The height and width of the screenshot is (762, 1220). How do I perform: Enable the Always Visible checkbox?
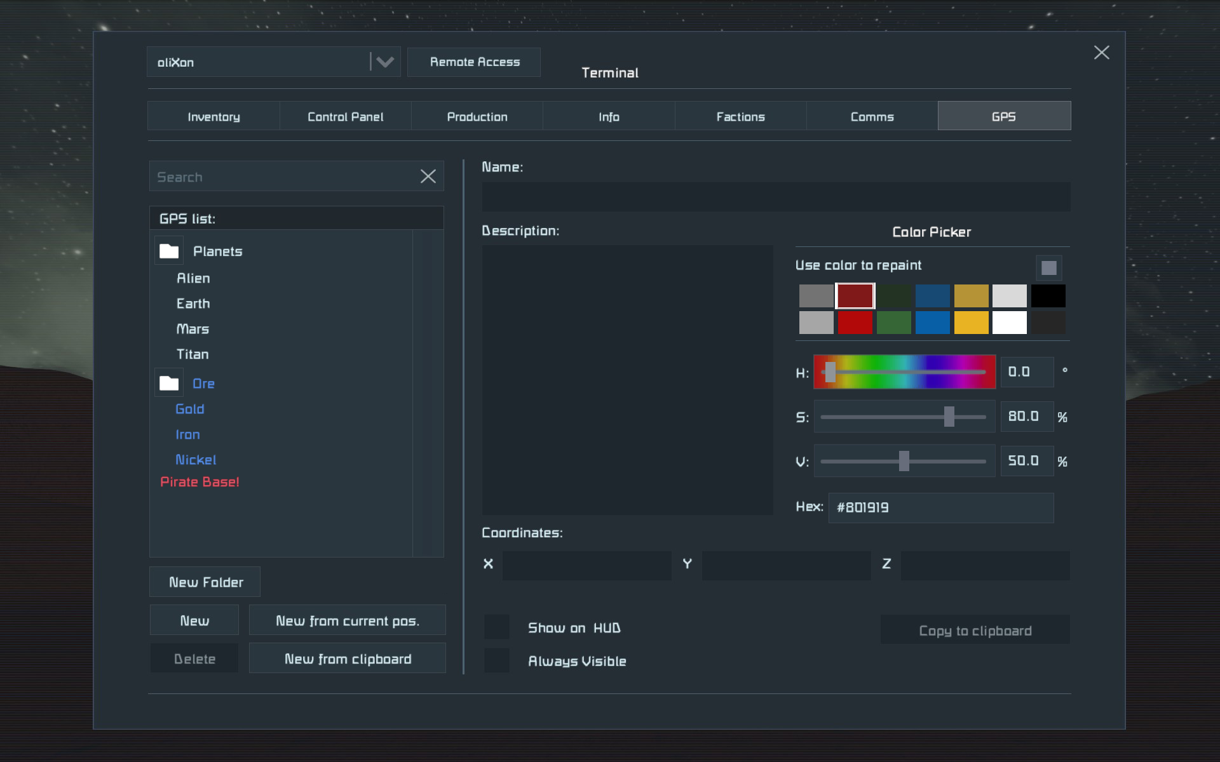pyautogui.click(x=497, y=661)
